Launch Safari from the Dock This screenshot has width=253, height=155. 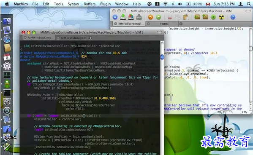click(x=7, y=39)
